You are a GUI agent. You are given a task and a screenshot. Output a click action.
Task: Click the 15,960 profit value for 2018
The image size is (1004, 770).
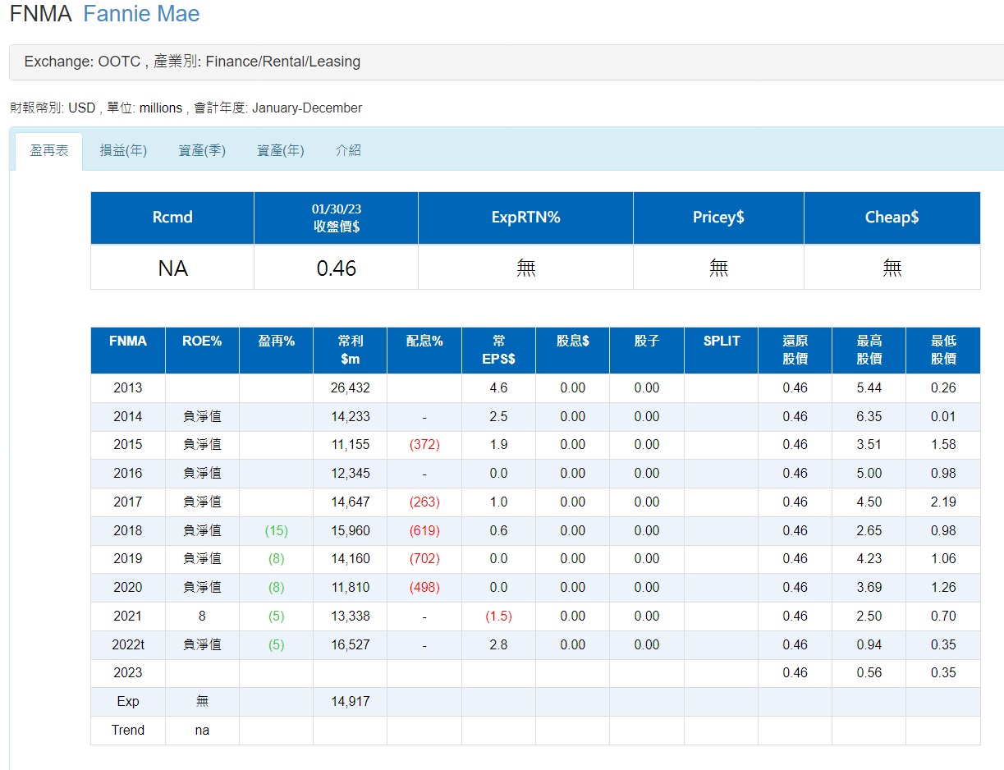click(x=351, y=531)
